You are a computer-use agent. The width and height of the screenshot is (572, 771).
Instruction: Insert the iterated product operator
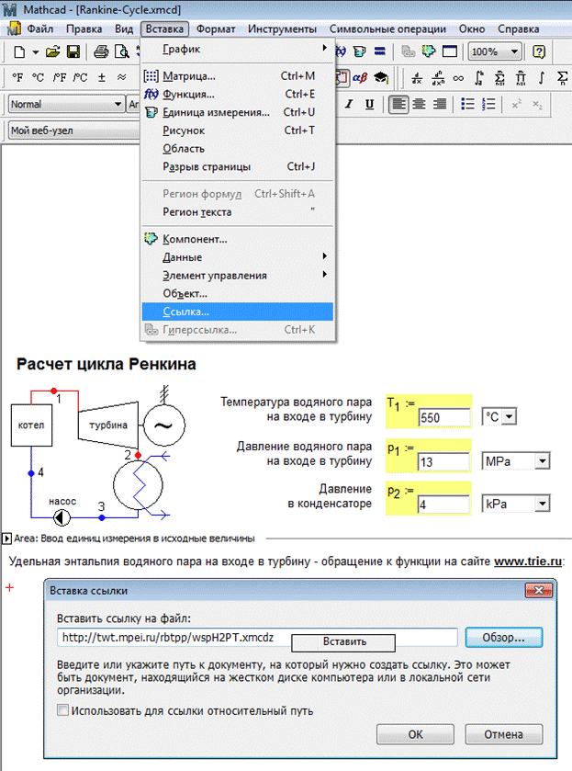pyautogui.click(x=521, y=78)
